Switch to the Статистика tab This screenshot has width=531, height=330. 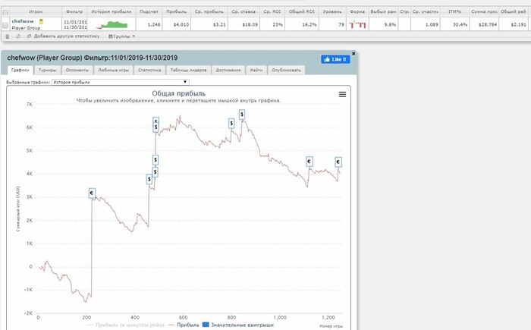[149, 70]
